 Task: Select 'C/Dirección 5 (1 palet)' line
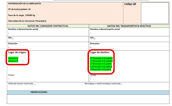[101, 69]
